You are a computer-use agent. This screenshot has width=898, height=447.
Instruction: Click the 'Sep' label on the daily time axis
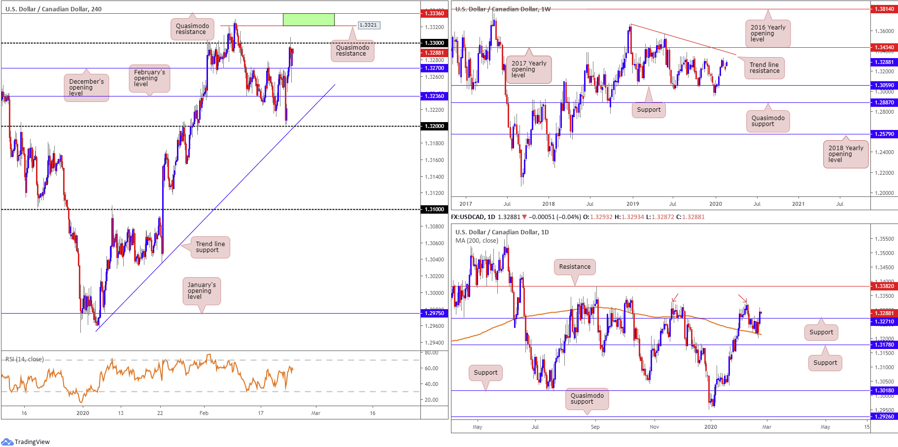pos(595,427)
